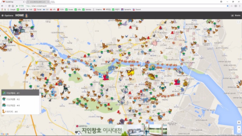Click the pink Pokémon marker at top
The height and width of the screenshot is (136, 242).
[155, 43]
